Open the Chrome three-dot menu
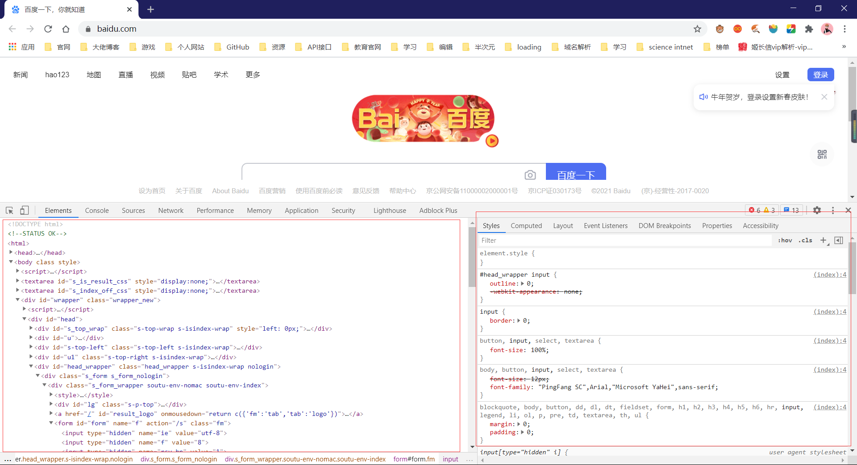Viewport: 857px width, 465px height. [845, 29]
